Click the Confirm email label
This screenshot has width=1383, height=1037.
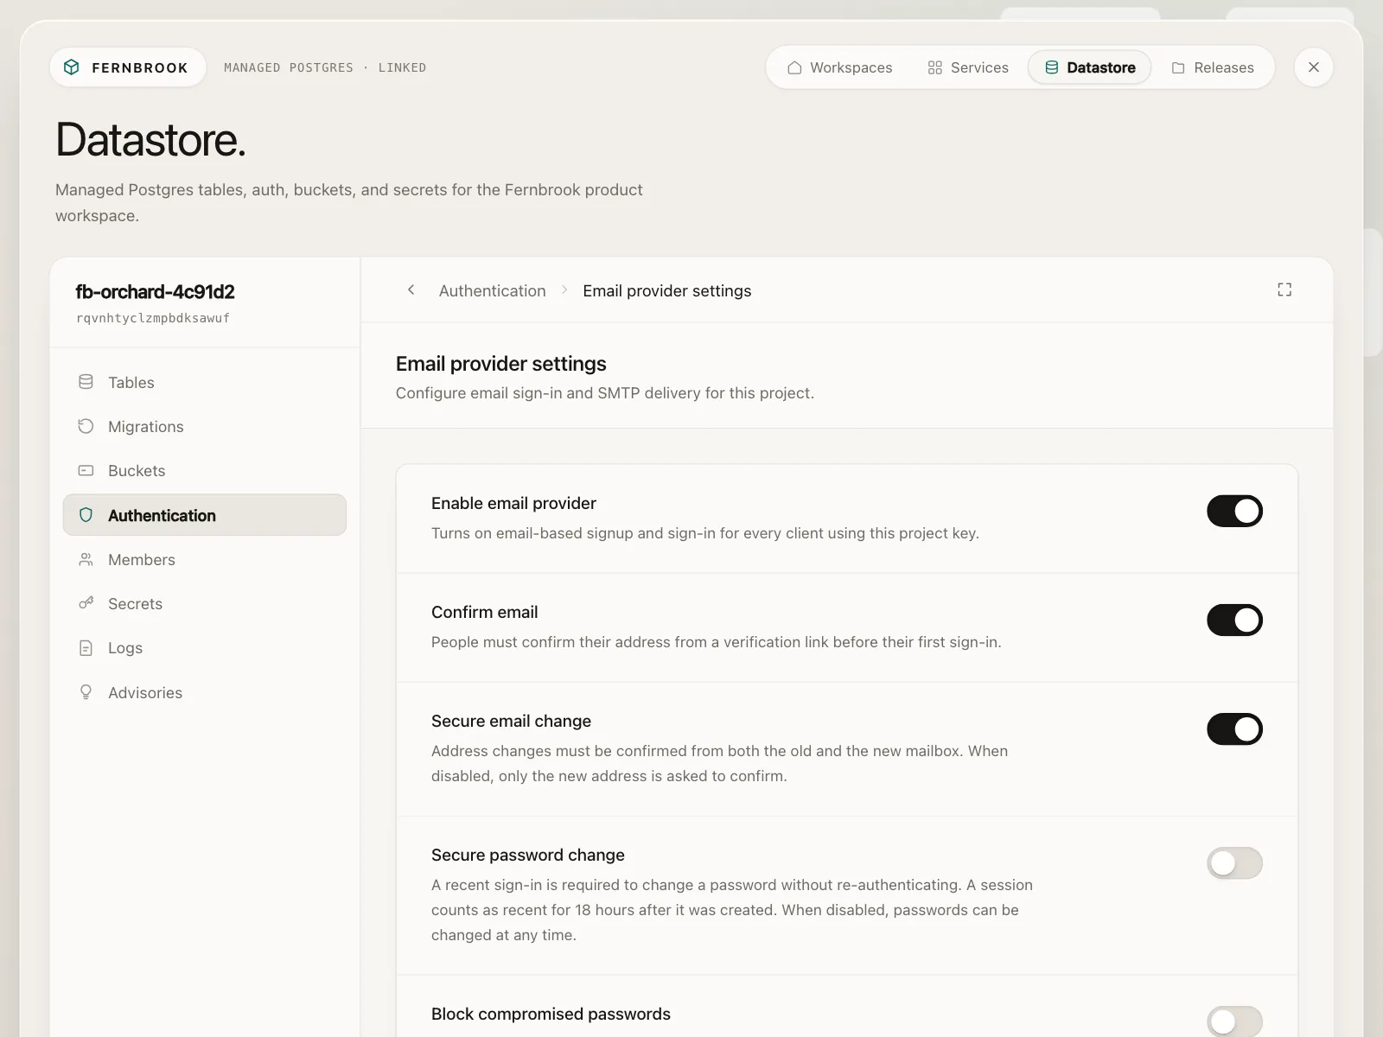tap(484, 612)
